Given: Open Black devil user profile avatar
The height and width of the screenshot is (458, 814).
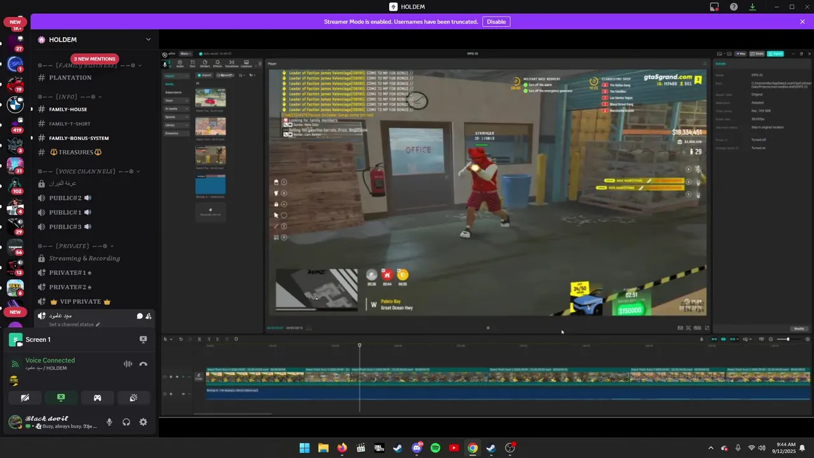Looking at the screenshot, I should click(x=15, y=422).
